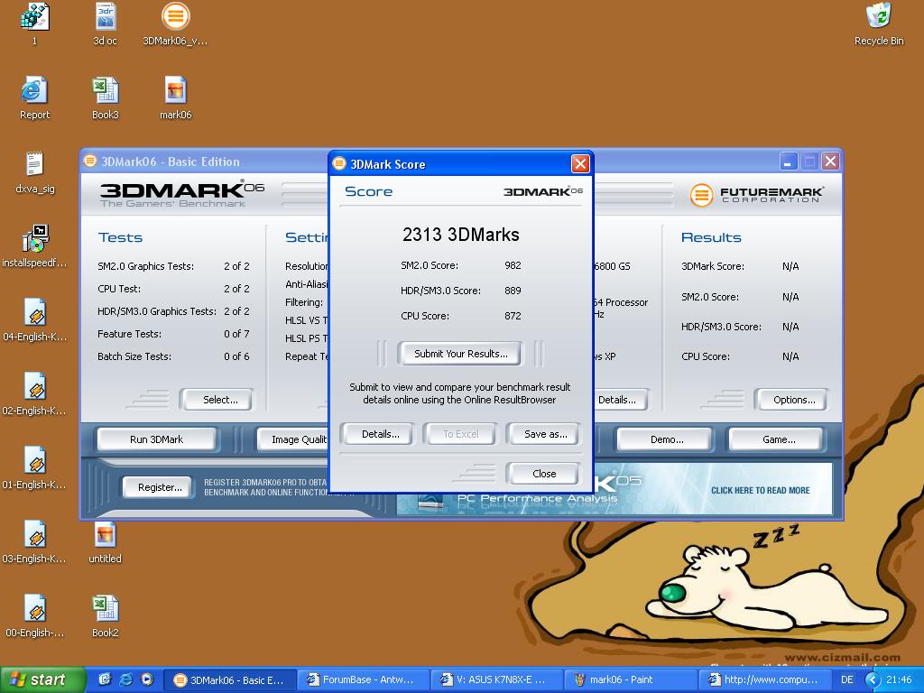Click the DE language indicator
Image resolution: width=924 pixels, height=693 pixels.
pyautogui.click(x=846, y=679)
